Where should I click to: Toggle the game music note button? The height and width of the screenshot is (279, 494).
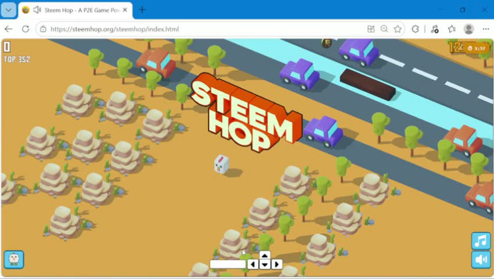pyautogui.click(x=481, y=241)
